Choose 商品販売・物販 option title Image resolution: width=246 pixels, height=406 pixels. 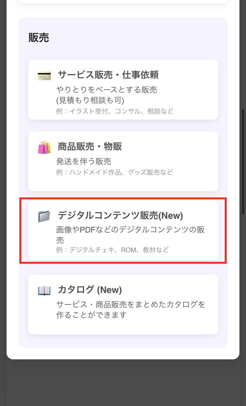[x=90, y=147]
